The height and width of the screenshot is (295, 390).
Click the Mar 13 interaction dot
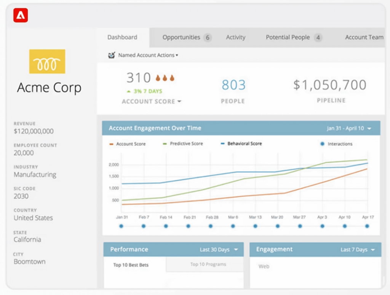[x=255, y=226]
